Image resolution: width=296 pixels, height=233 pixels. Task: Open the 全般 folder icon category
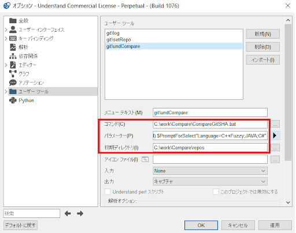click(x=13, y=21)
